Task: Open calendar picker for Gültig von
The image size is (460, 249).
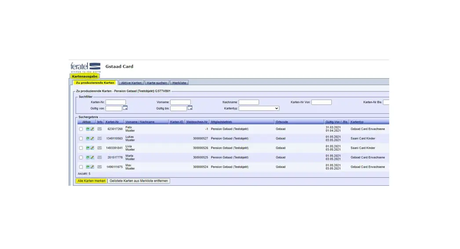Action: pyautogui.click(x=125, y=108)
